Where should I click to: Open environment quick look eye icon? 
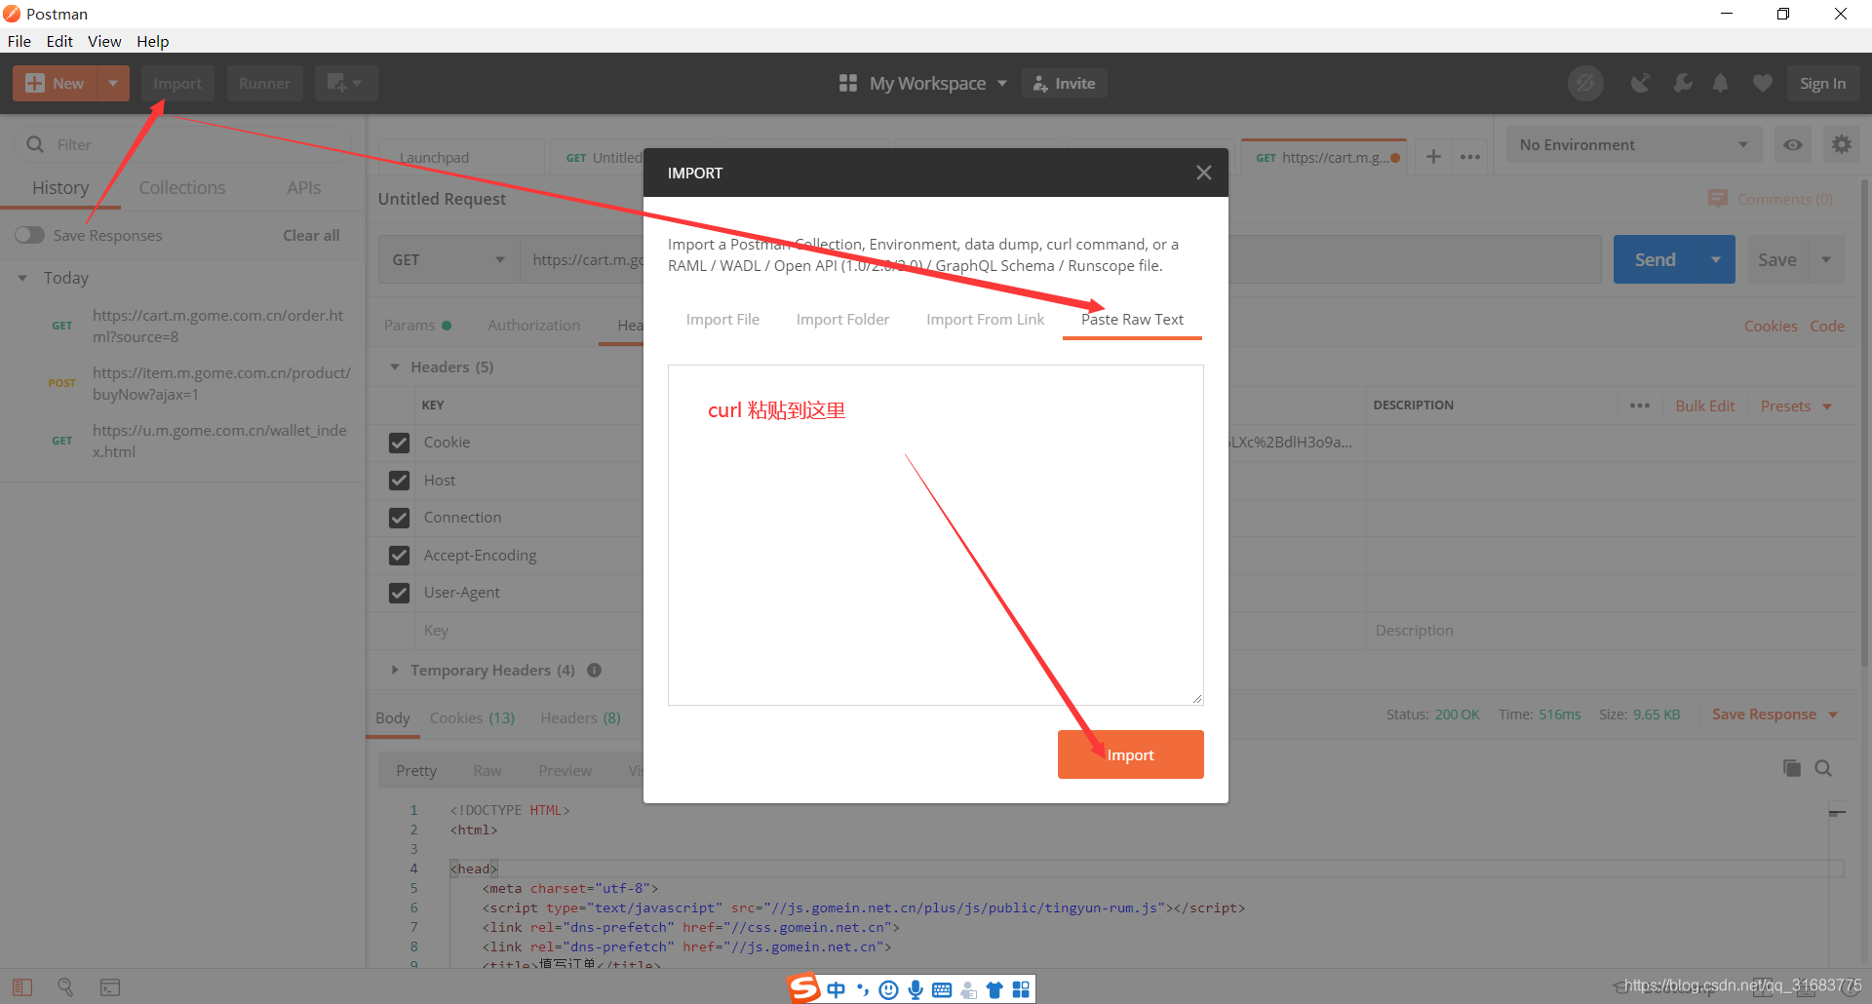1792,144
